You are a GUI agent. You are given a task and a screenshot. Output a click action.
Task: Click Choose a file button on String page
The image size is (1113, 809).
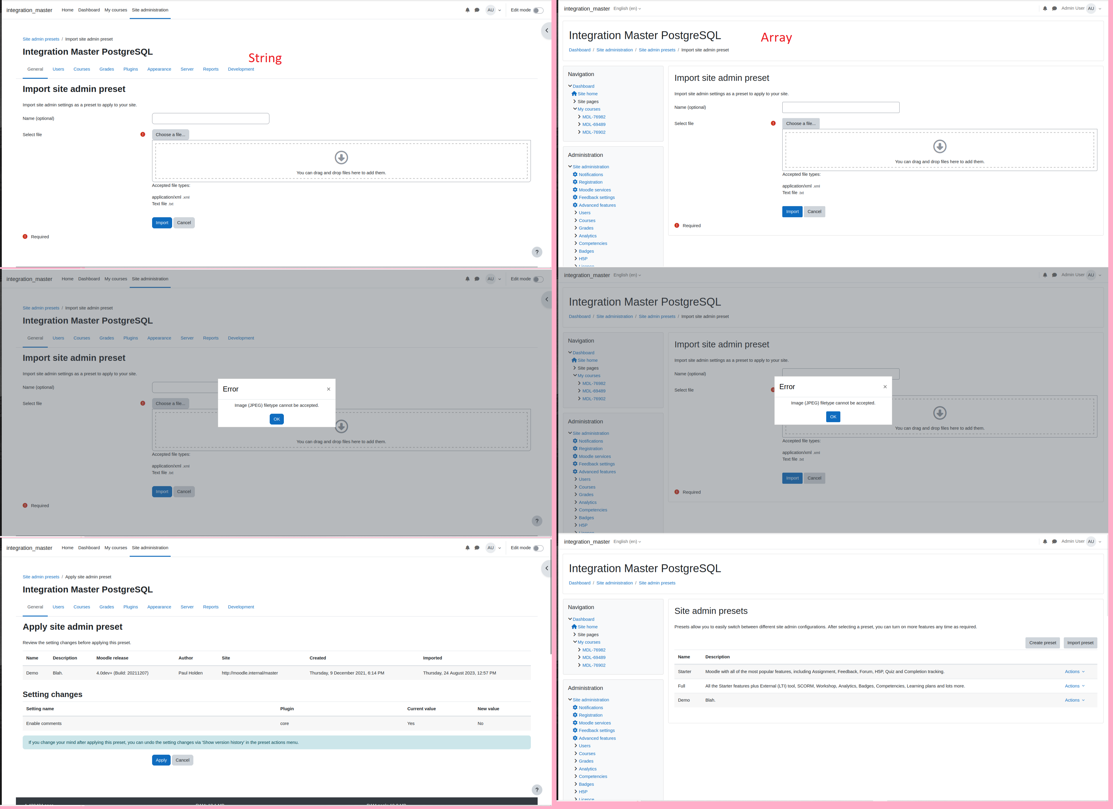coord(170,134)
